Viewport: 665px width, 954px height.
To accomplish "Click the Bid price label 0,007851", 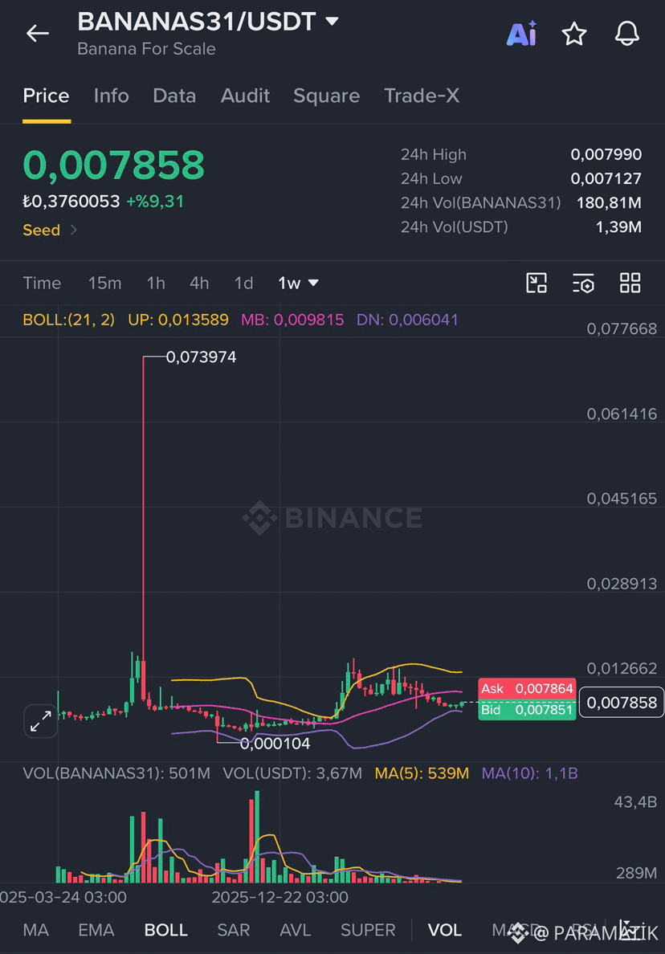I will click(x=527, y=710).
